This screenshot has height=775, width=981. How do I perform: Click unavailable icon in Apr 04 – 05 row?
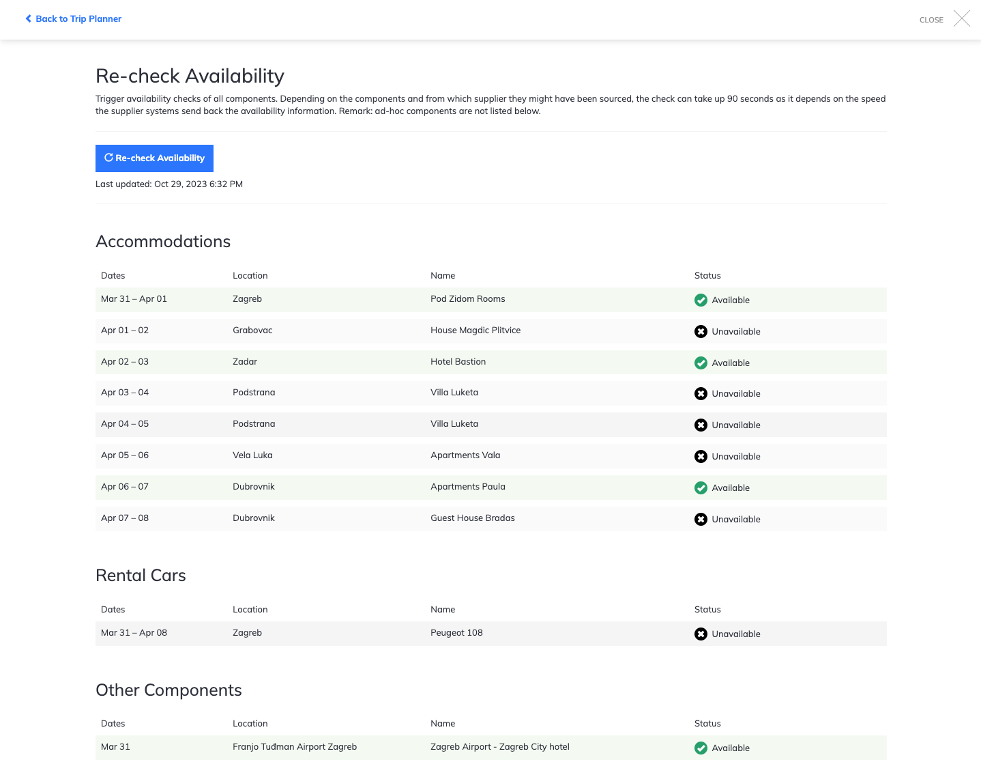click(701, 425)
